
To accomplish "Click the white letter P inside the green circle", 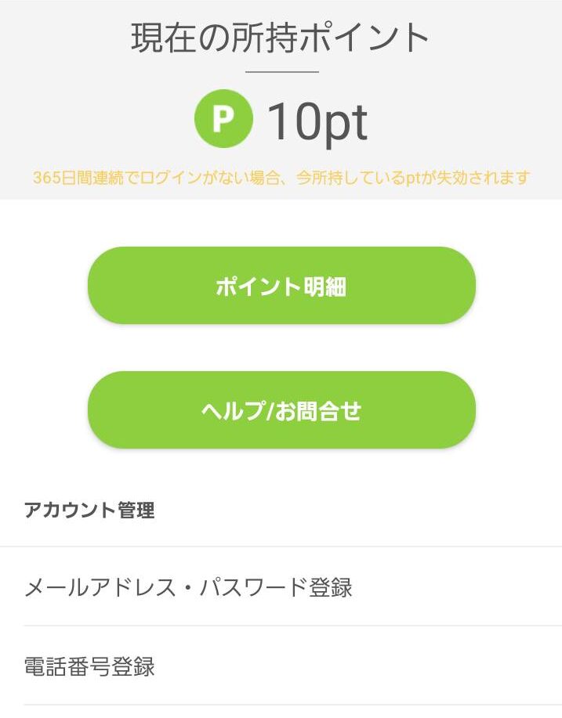I will pyautogui.click(x=223, y=118).
